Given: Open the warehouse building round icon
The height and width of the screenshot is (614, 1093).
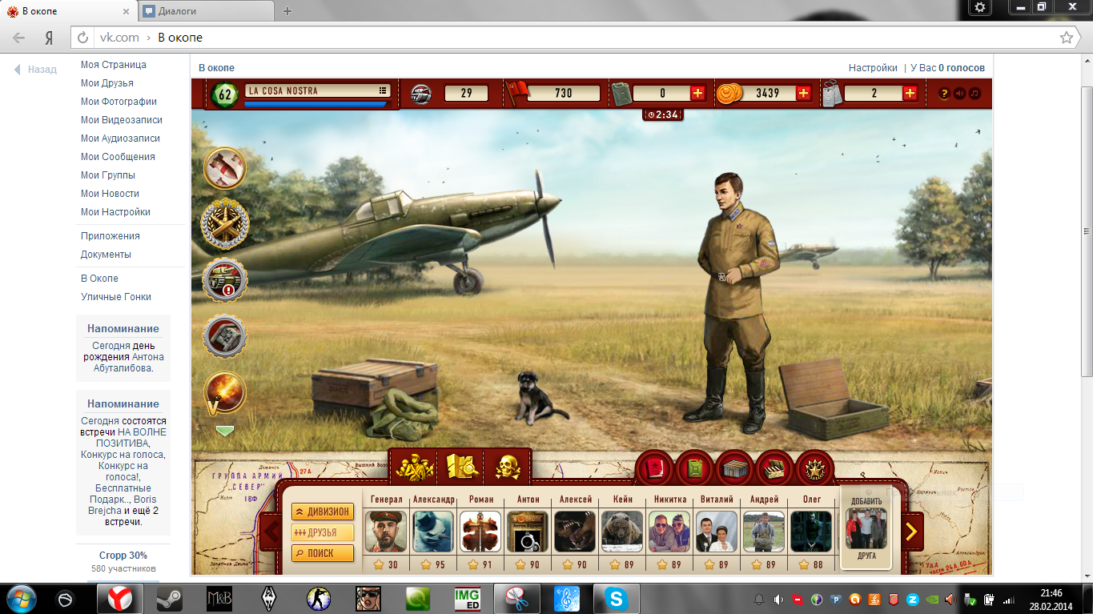Looking at the screenshot, I should click(x=734, y=468).
